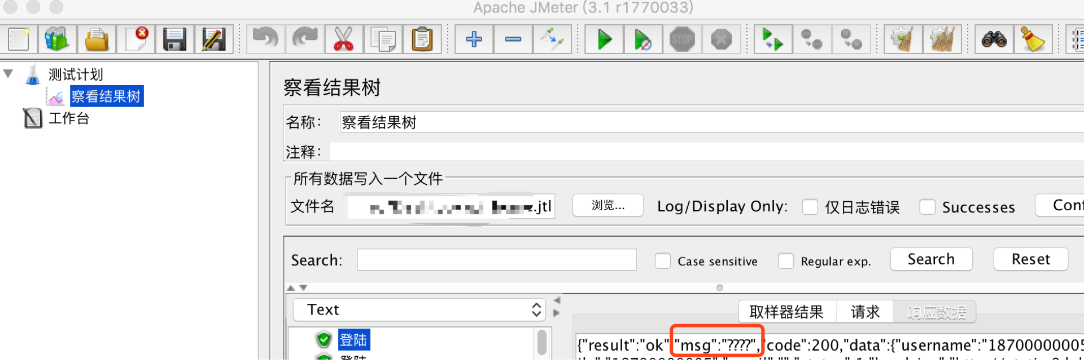Screen dimensions: 1084x363
Task: Tick the Successes checkbox
Action: coord(927,207)
